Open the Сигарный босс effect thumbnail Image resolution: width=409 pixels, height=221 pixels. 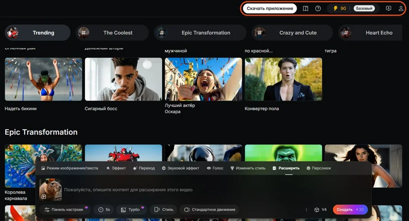tap(124, 80)
